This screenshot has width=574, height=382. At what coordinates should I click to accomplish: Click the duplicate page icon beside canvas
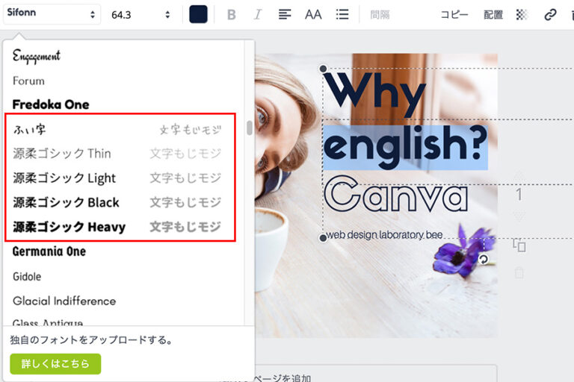click(519, 245)
